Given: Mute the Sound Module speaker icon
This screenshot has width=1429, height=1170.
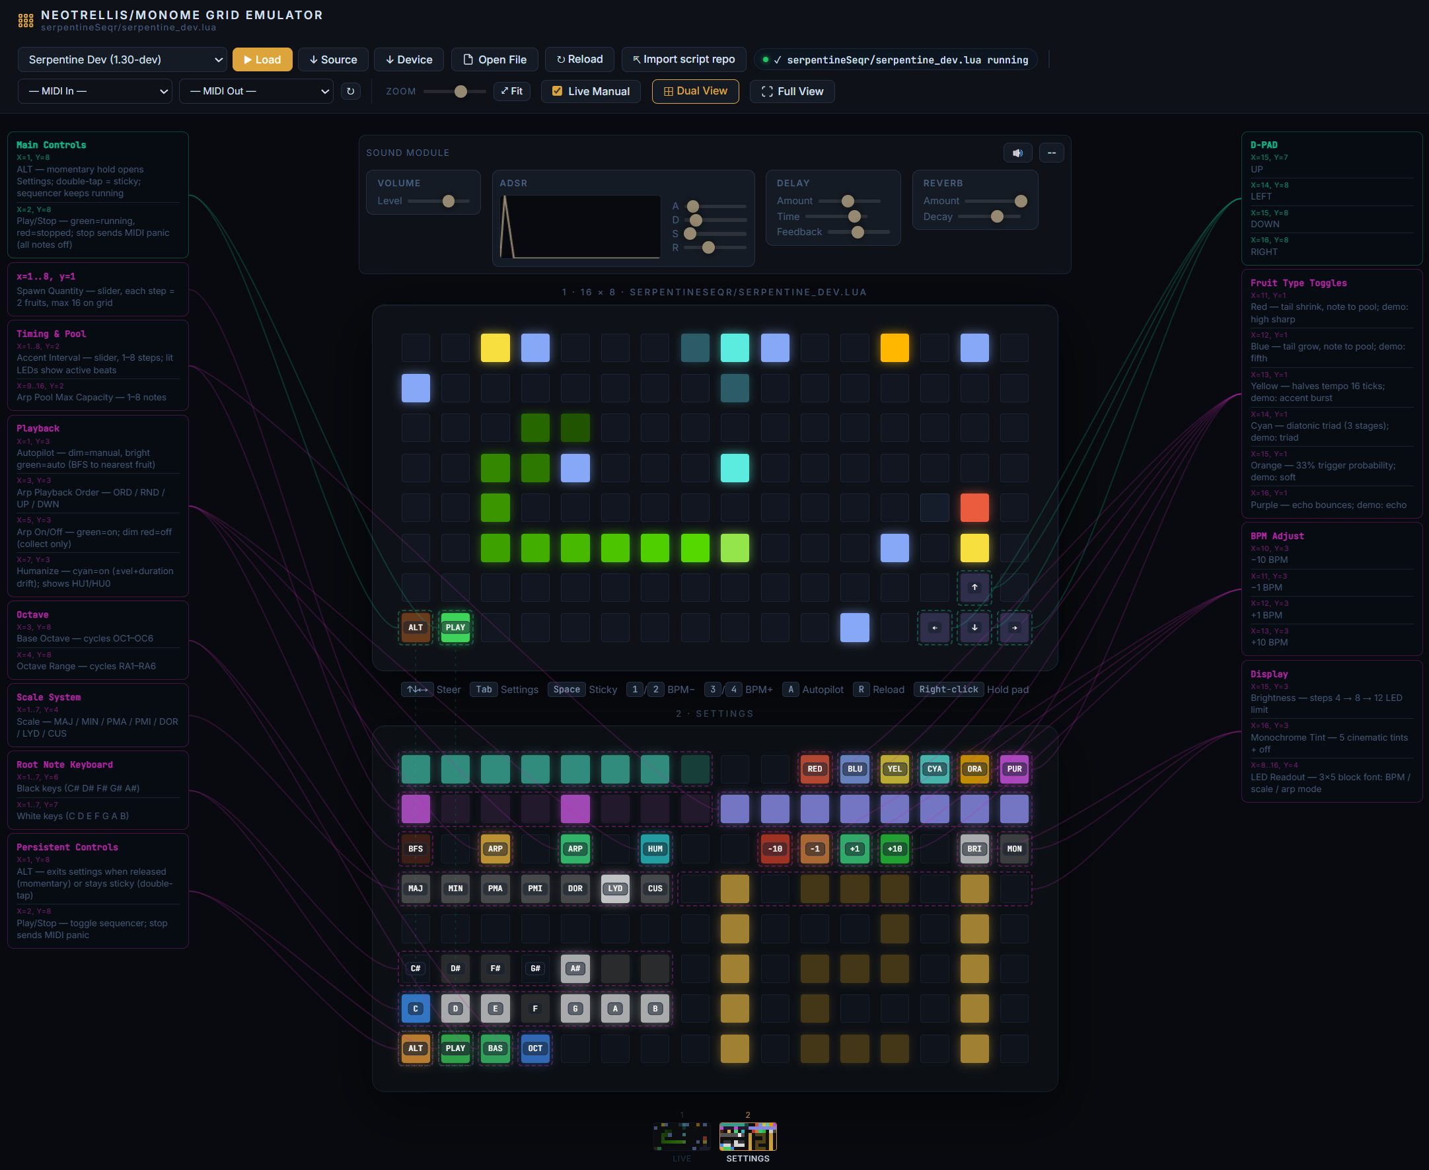Looking at the screenshot, I should pos(1017,153).
